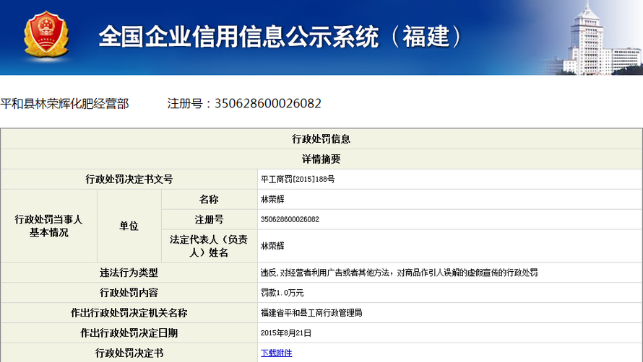Select registration number 350628600026082 in the page heading
This screenshot has height=362, width=643.
[x=268, y=104]
